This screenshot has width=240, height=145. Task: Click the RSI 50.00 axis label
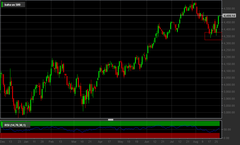[227, 129]
